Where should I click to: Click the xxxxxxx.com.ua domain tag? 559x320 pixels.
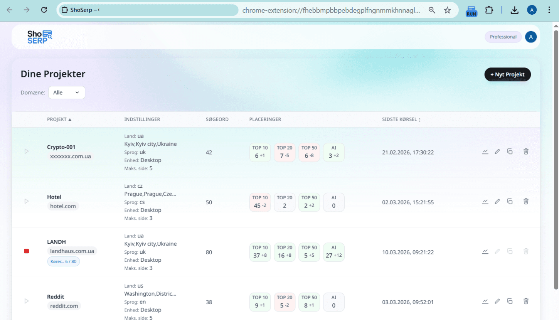(x=71, y=156)
